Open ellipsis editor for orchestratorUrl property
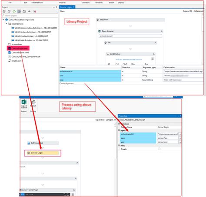 pos(180,134)
